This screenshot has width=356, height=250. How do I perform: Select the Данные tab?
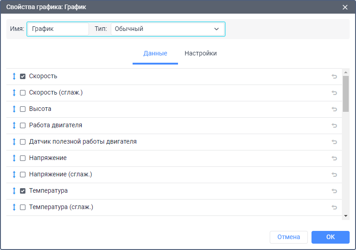pyautogui.click(x=155, y=54)
